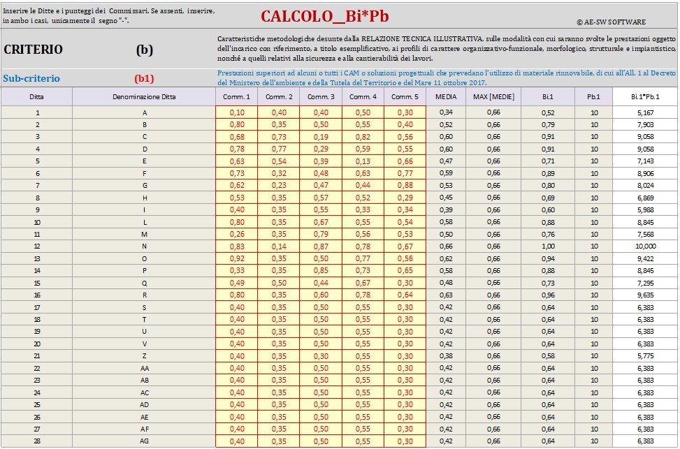The width and height of the screenshot is (680, 449).
Task: Select the CRITERIO label cell
Action: (x=34, y=50)
